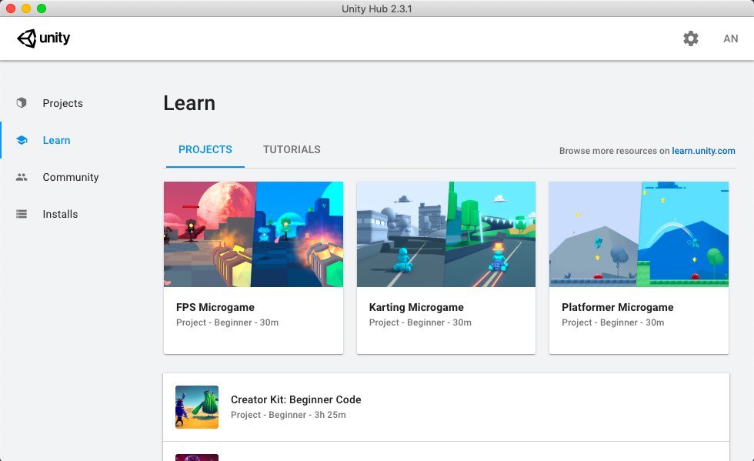Click the macOS yellow minimize button
The height and width of the screenshot is (461, 754).
coord(26,8)
